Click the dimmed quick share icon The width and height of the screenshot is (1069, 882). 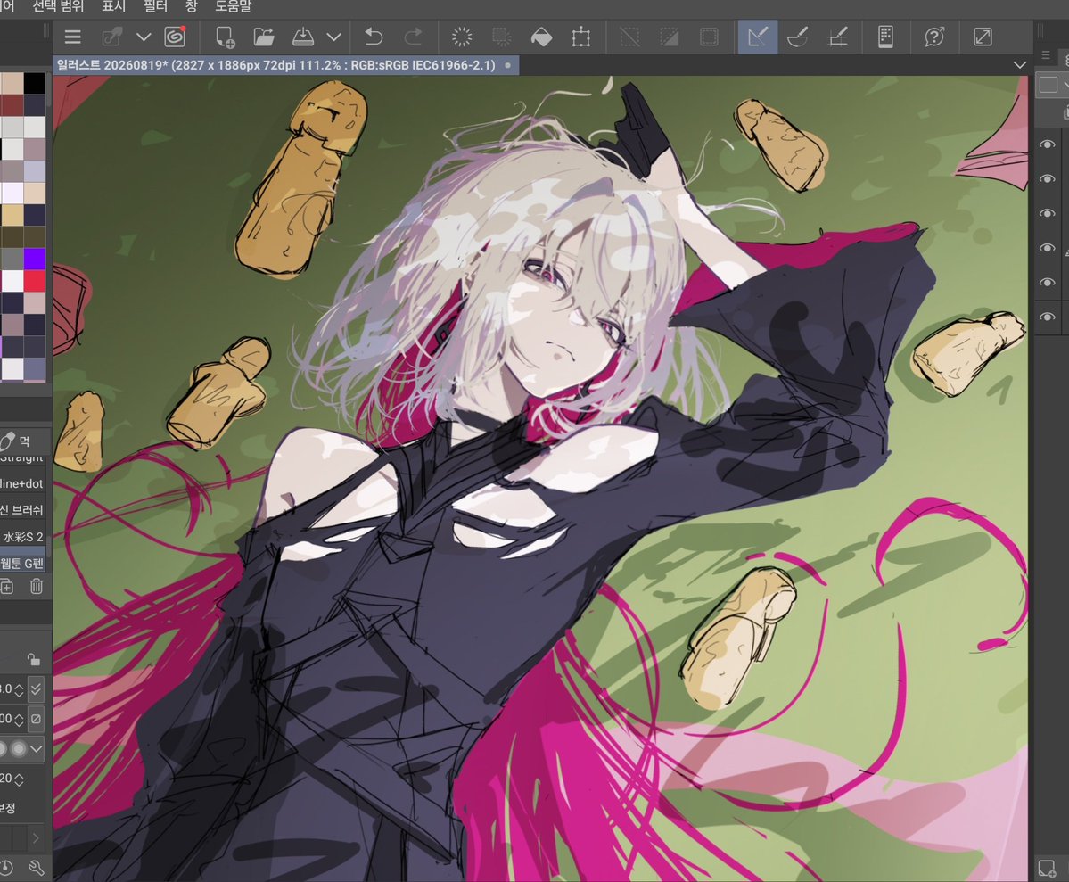click(111, 37)
